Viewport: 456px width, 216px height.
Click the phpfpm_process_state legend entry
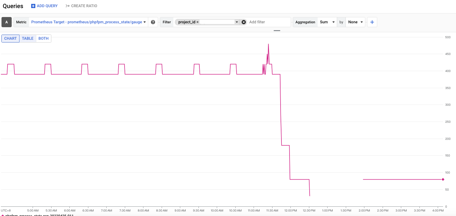pyautogui.click(x=39, y=215)
